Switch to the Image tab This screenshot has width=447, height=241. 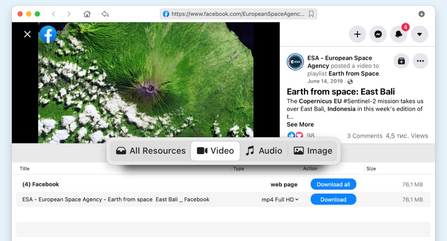pos(313,151)
